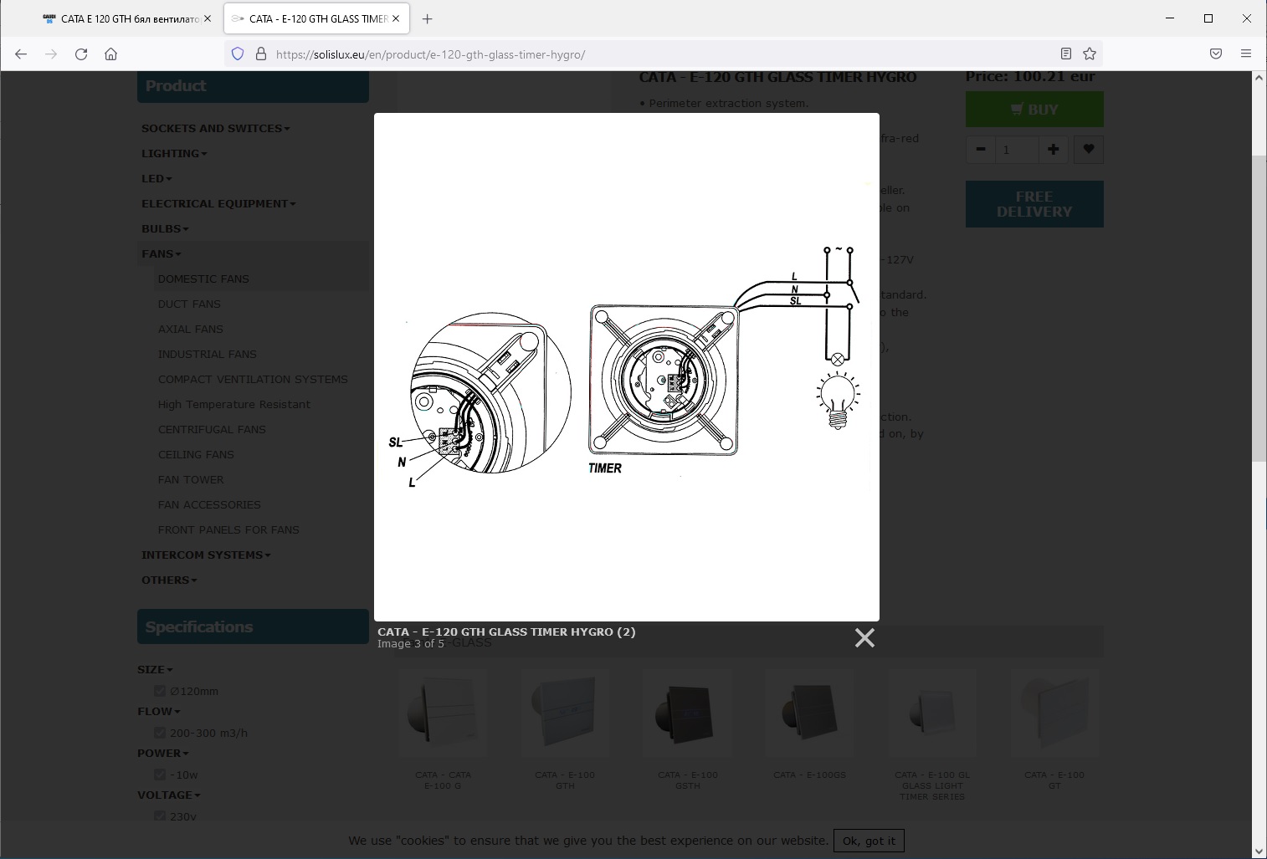Reload the current page
Screen dimensions: 1267x859
(81, 54)
